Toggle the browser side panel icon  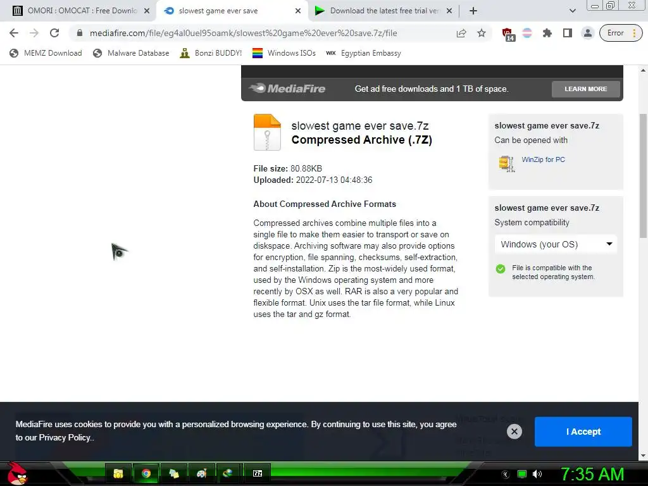tap(568, 33)
